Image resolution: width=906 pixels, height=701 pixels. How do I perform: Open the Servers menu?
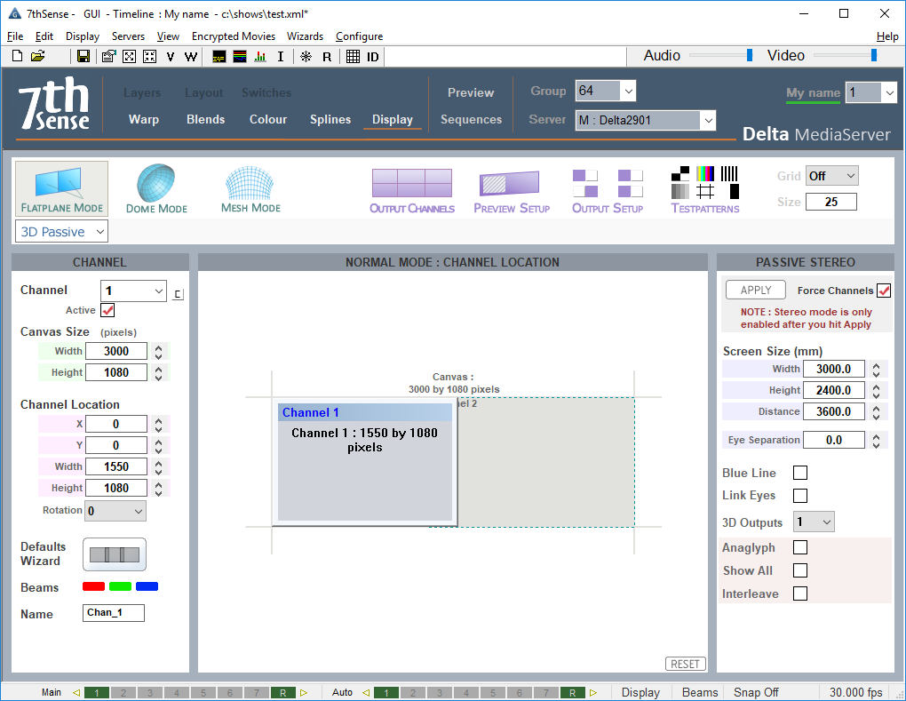coord(128,36)
